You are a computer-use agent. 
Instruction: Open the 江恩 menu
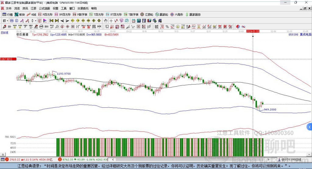tap(34, 9)
